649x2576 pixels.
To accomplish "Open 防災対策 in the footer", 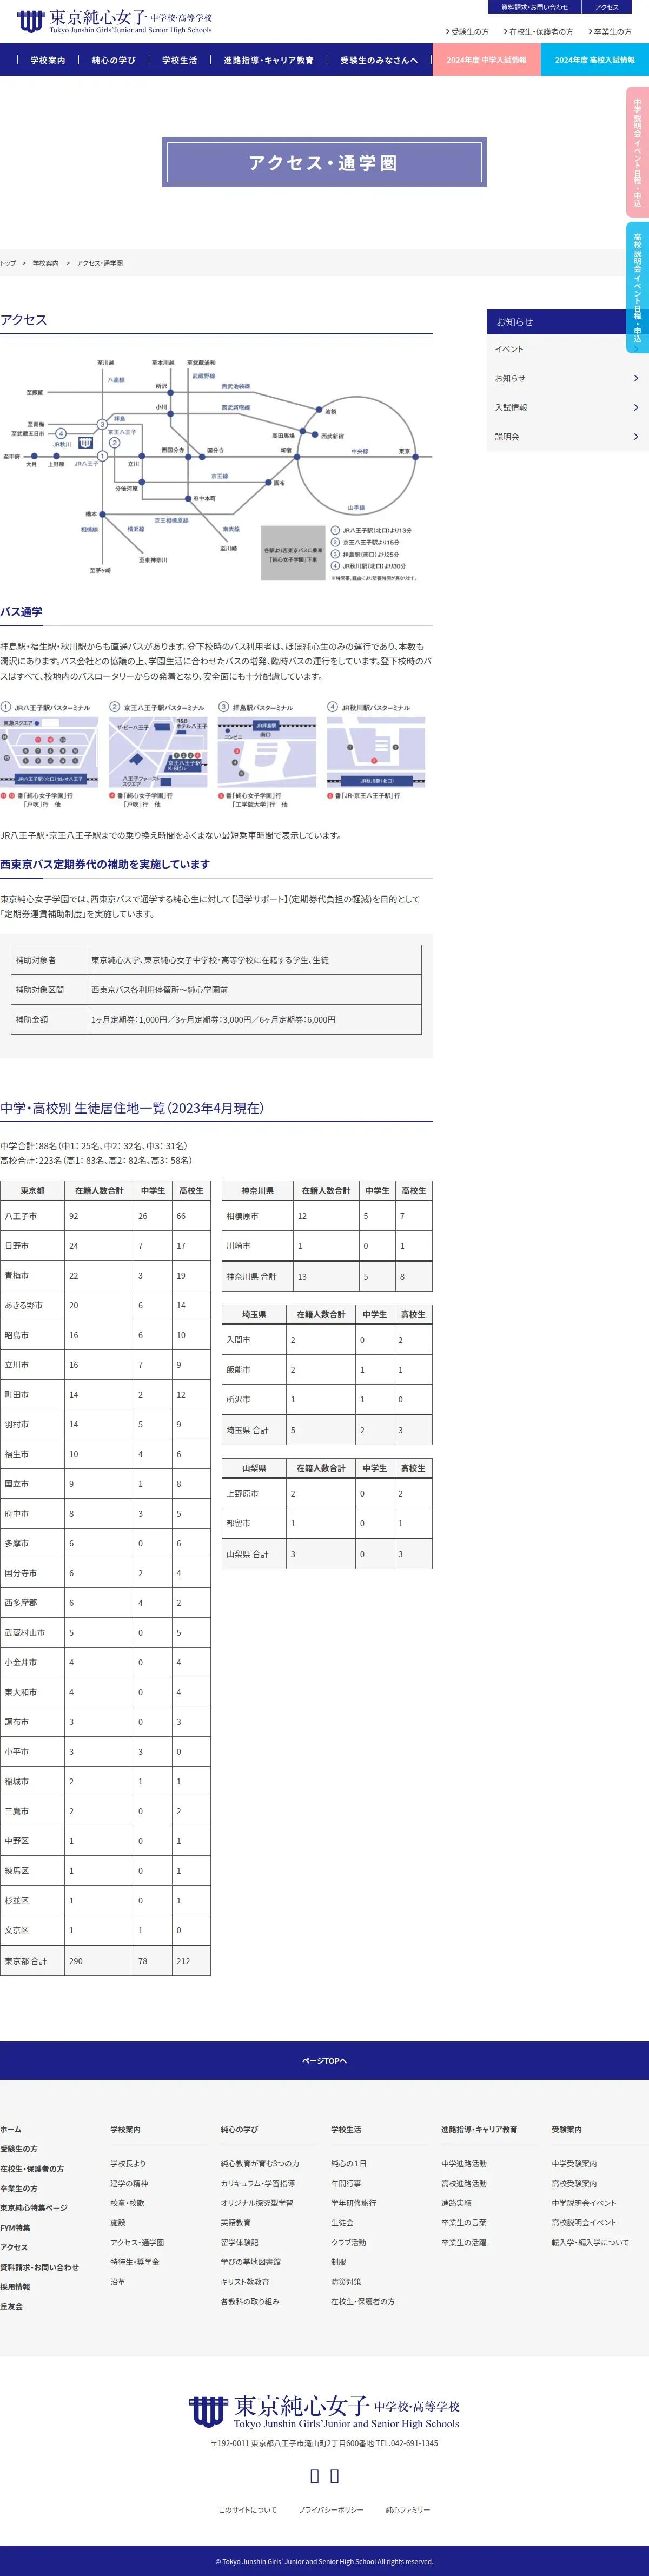I will (346, 2282).
